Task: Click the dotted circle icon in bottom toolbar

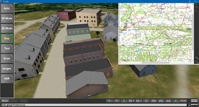Action: click(x=146, y=101)
